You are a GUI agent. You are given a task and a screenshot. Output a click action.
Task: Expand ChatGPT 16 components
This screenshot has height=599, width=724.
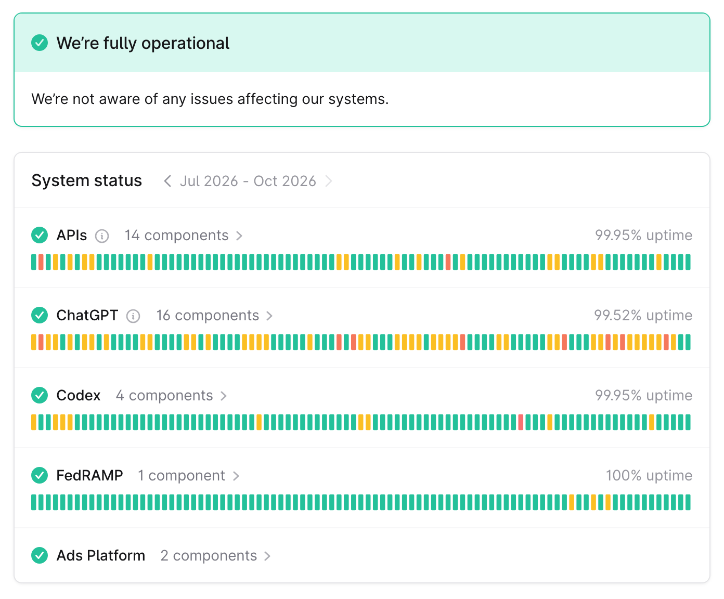[215, 316]
